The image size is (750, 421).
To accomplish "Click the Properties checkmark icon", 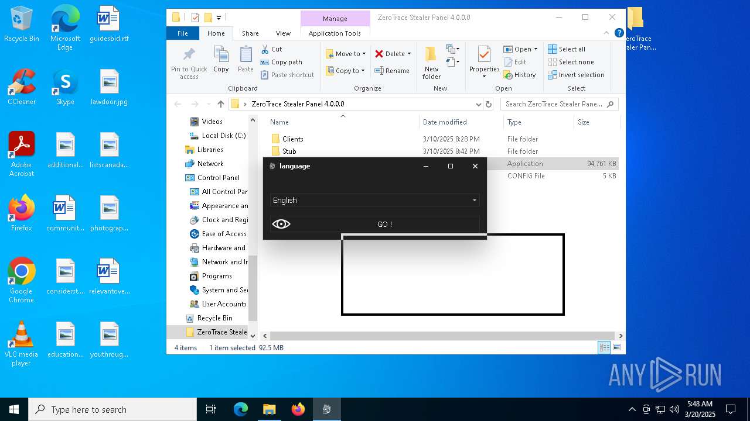I will click(484, 55).
